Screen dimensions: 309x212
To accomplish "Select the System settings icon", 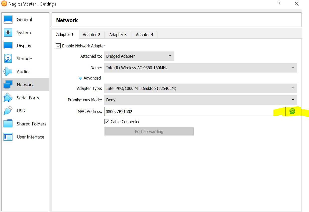I will pyautogui.click(x=24, y=32).
